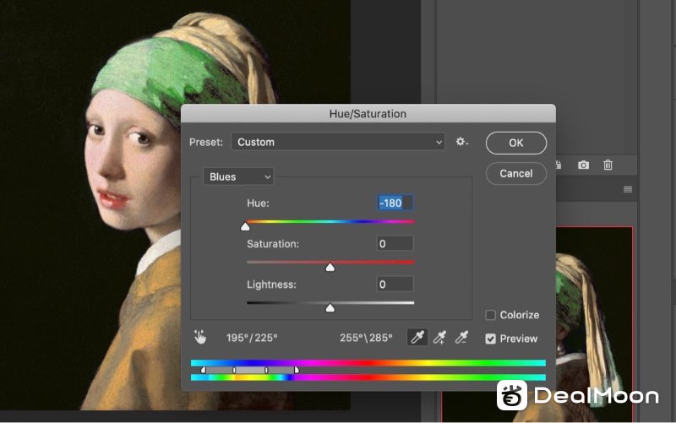Select the Subtract from Sample eyedropper
This screenshot has height=423, width=676.
click(461, 337)
